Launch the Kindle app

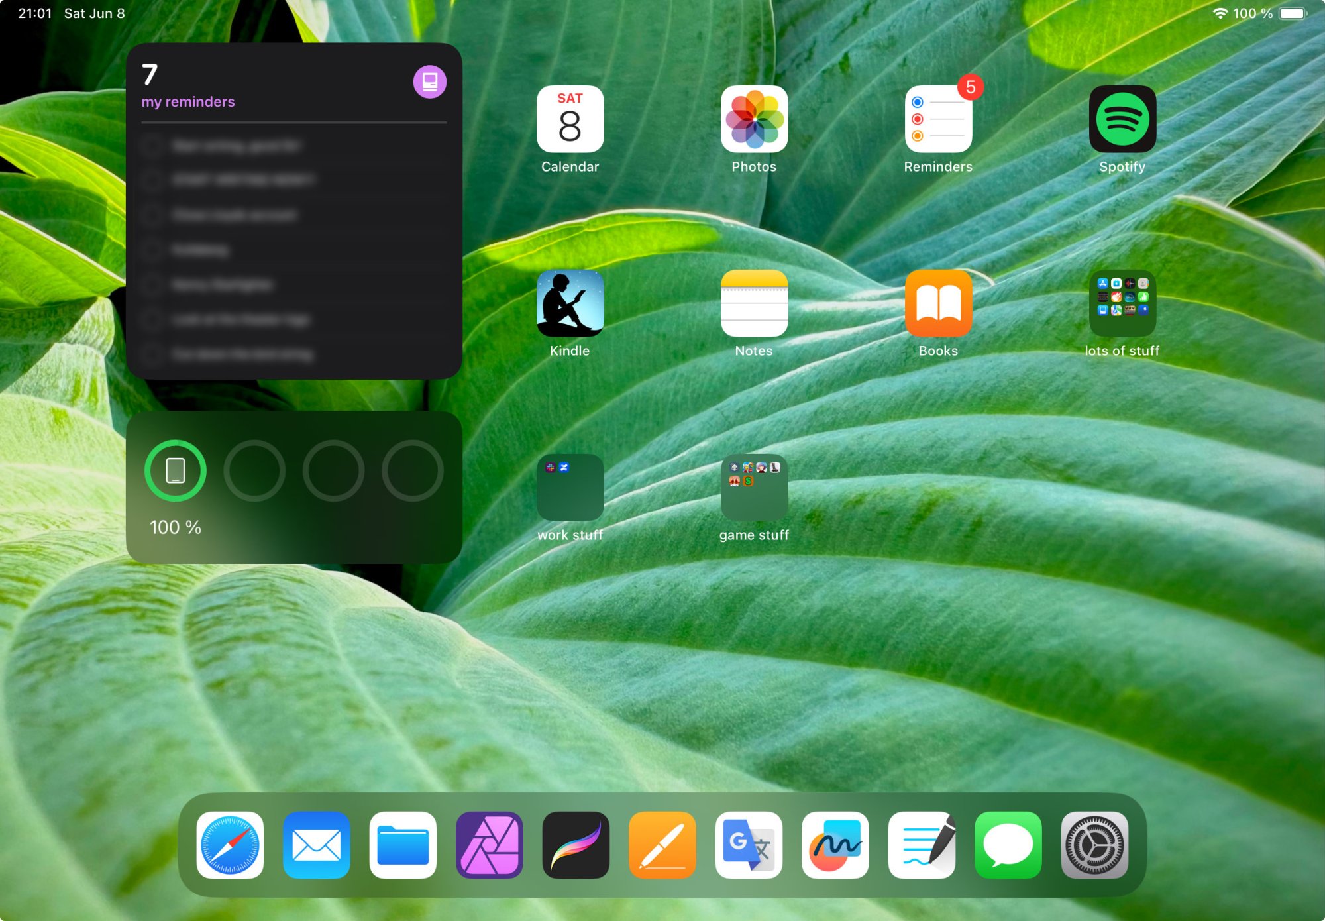[x=570, y=303]
